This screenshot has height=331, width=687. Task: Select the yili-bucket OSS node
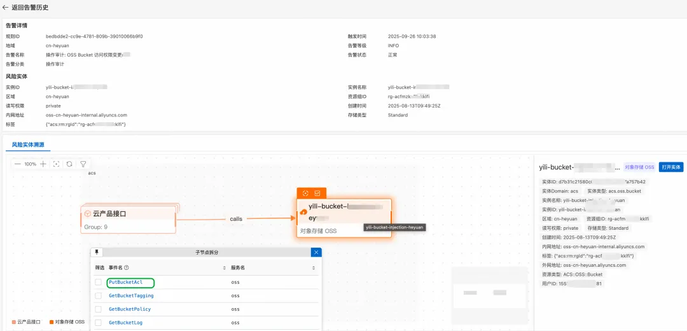[x=344, y=218]
